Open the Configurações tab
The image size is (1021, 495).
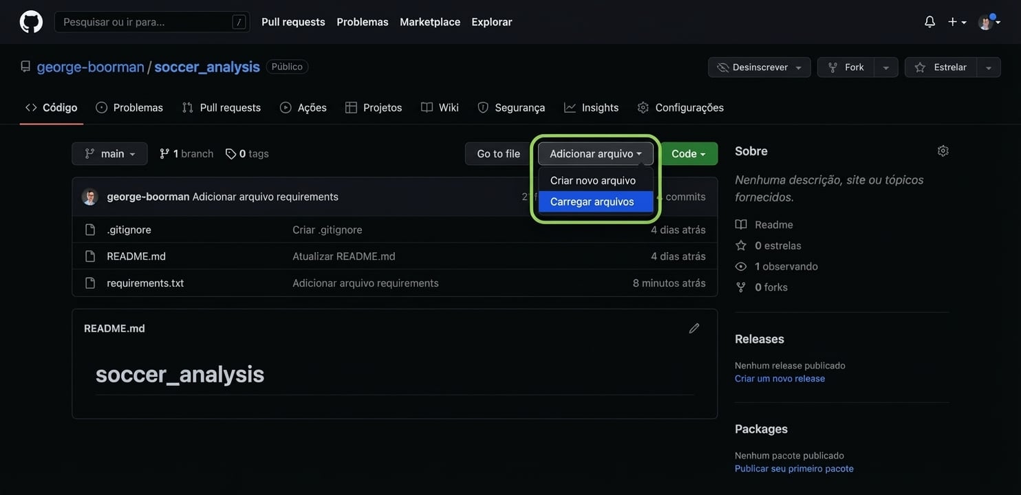click(x=680, y=108)
